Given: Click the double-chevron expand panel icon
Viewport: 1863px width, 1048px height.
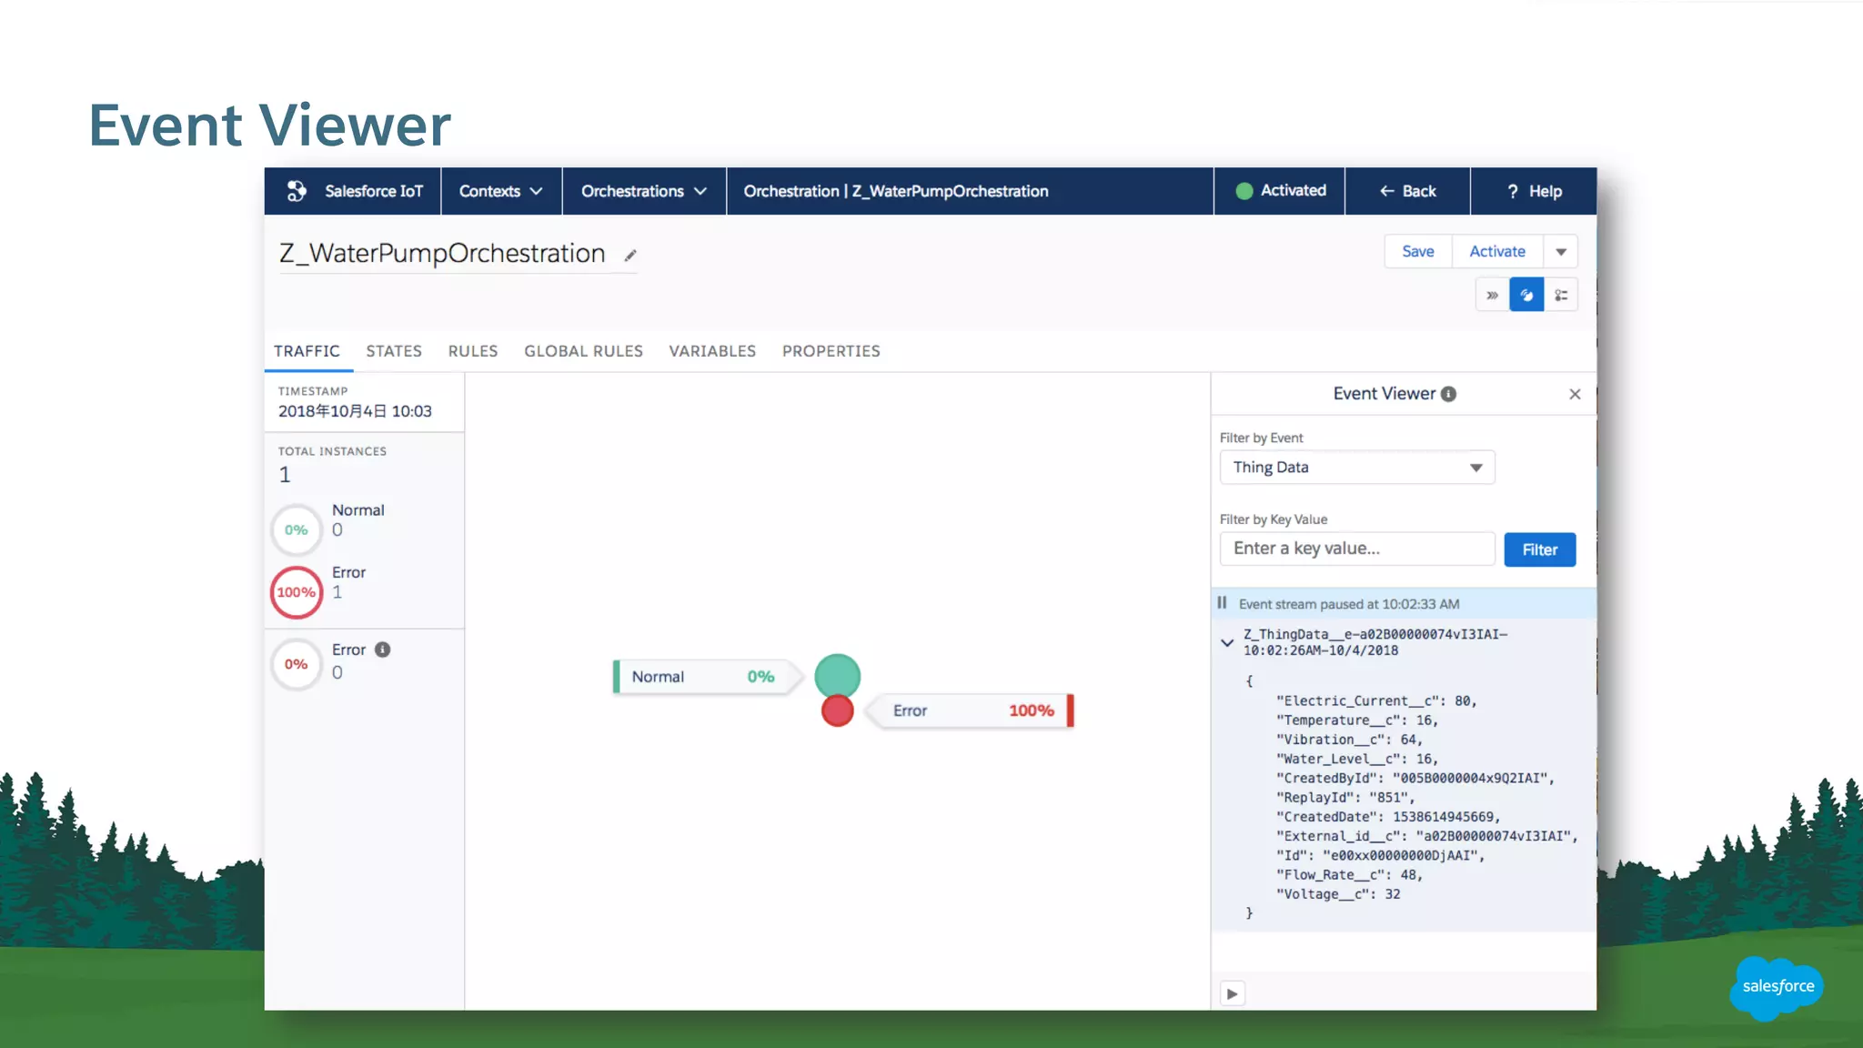Looking at the screenshot, I should pyautogui.click(x=1492, y=295).
